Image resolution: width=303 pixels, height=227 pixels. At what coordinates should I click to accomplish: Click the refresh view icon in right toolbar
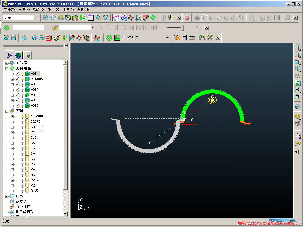point(298,83)
